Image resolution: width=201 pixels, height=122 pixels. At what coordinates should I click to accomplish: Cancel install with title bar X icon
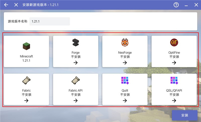tap(16, 5)
